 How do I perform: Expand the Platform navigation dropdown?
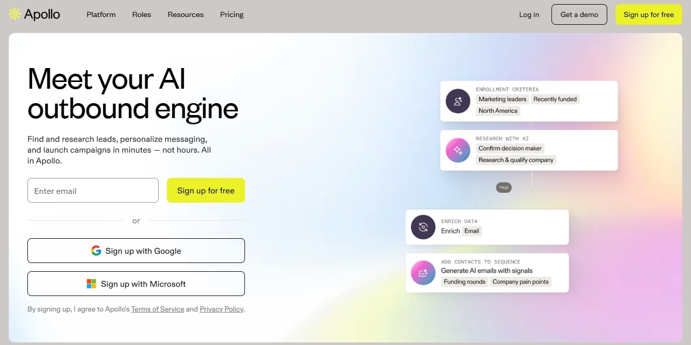[101, 14]
